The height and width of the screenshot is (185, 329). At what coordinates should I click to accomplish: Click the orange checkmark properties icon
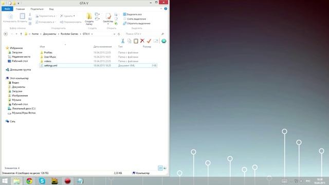(x=149, y=41)
